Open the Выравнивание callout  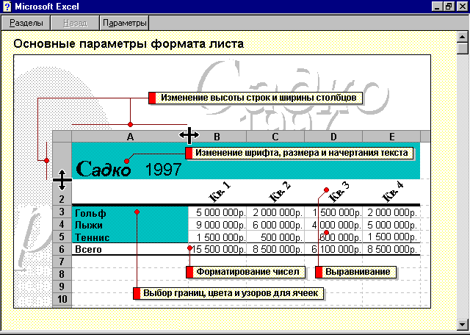tap(355, 272)
